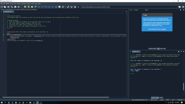Collapse the code fold arrow at line 15
The image size is (185, 104).
click(x=6, y=35)
